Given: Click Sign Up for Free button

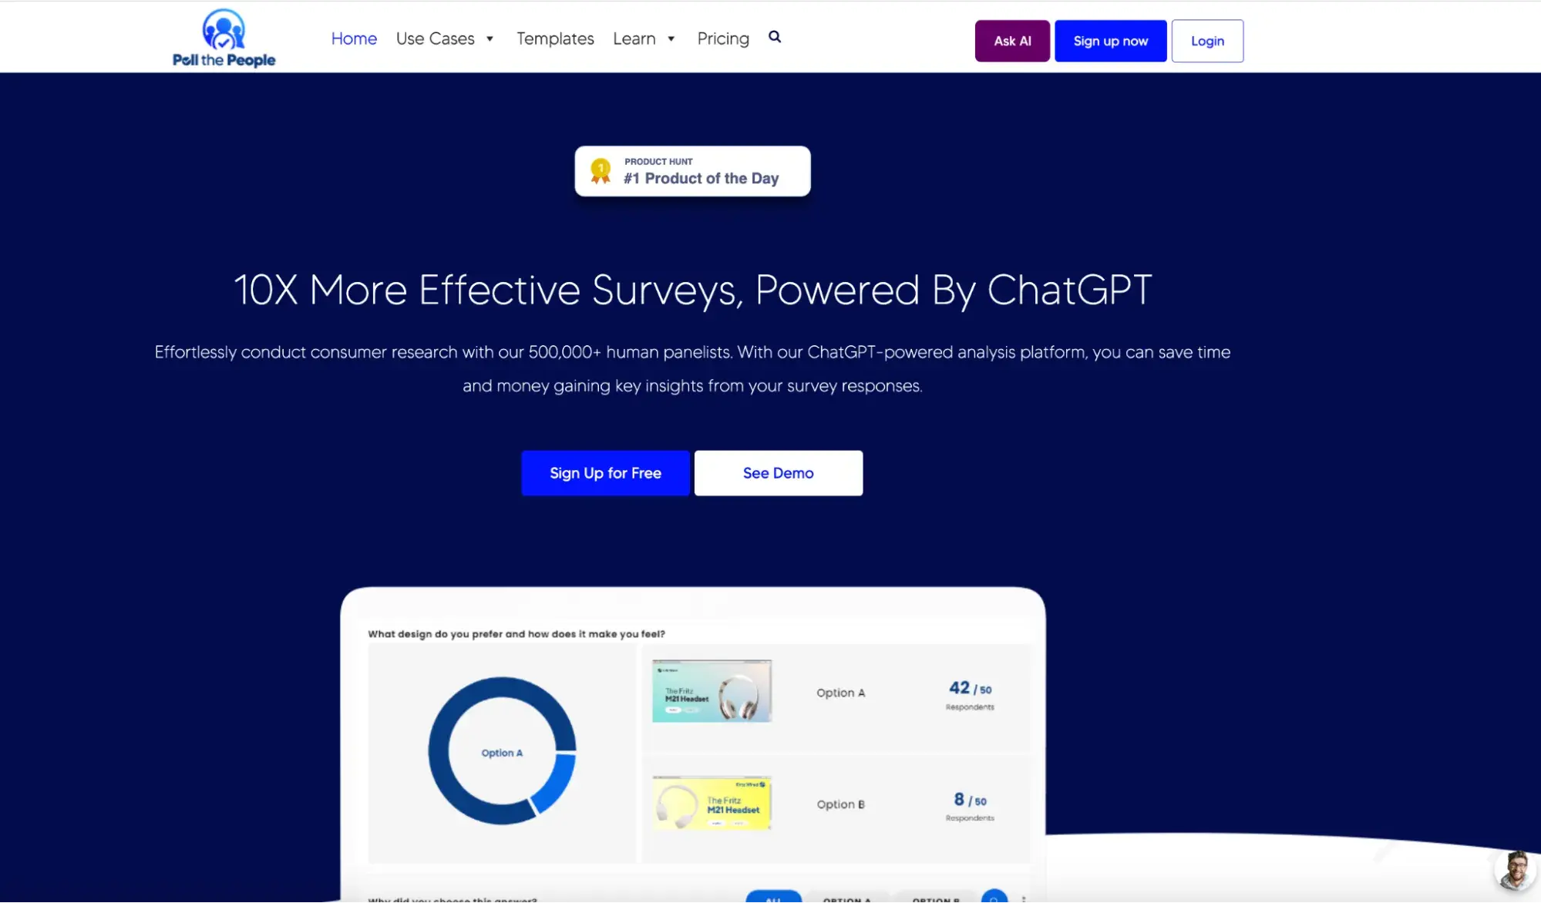Looking at the screenshot, I should coord(605,473).
